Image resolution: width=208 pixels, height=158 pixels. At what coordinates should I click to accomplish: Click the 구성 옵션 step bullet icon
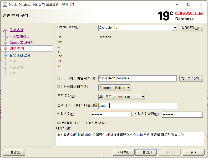pyautogui.click(x=6, y=30)
